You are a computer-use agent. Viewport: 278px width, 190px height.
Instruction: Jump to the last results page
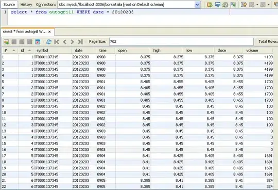click(x=80, y=42)
